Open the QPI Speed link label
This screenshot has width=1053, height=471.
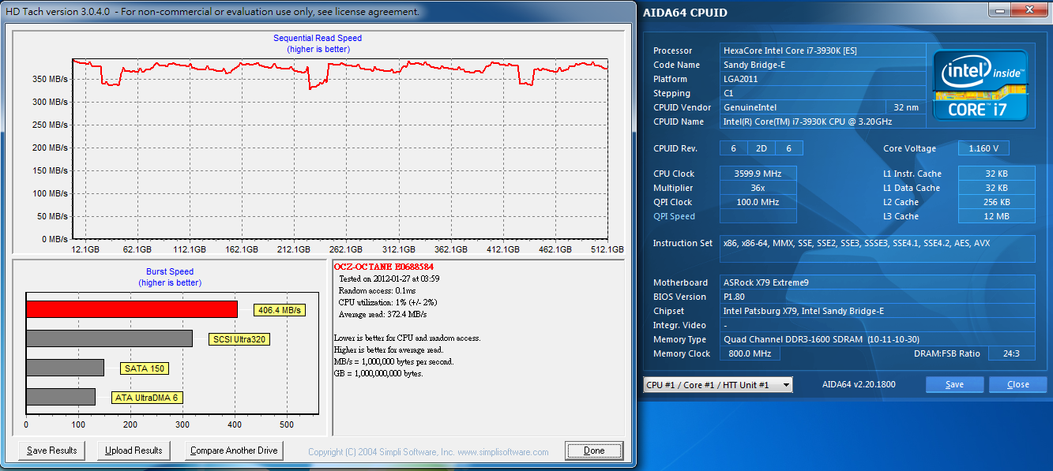click(x=674, y=216)
